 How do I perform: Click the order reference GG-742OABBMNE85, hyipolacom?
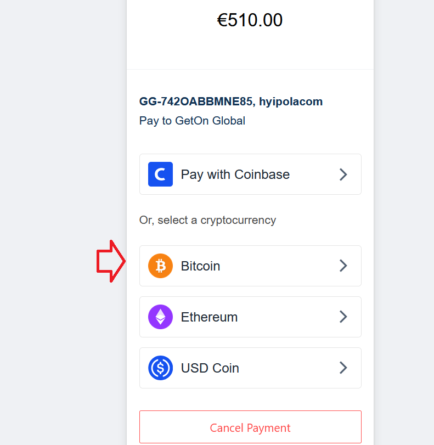pyautogui.click(x=231, y=102)
